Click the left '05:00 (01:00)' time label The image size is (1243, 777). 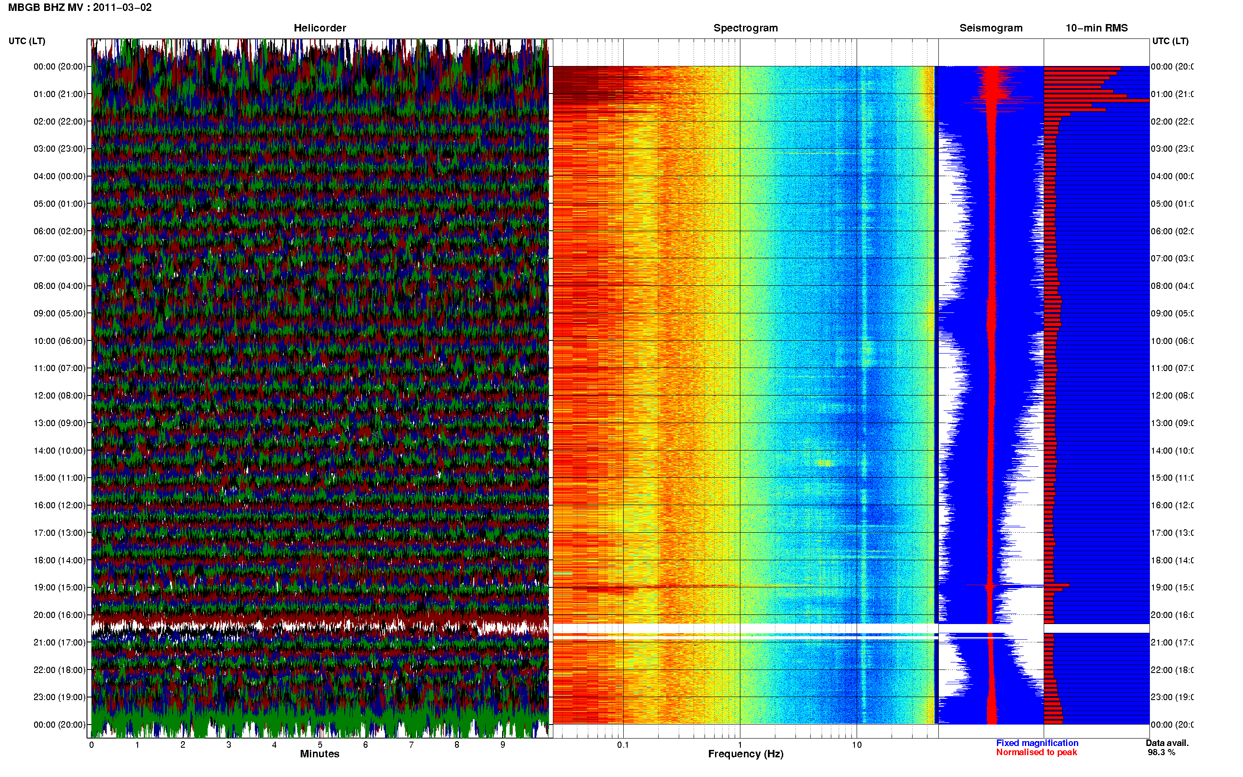point(59,204)
